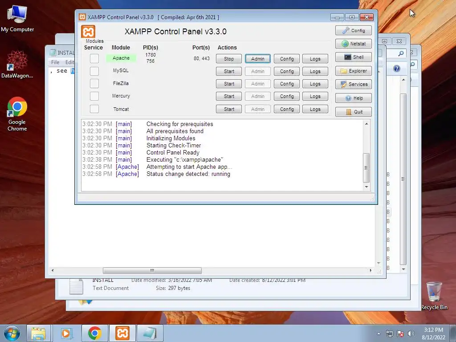Toggle the MySQL service checkbox
The image size is (456, 342).
(x=94, y=71)
